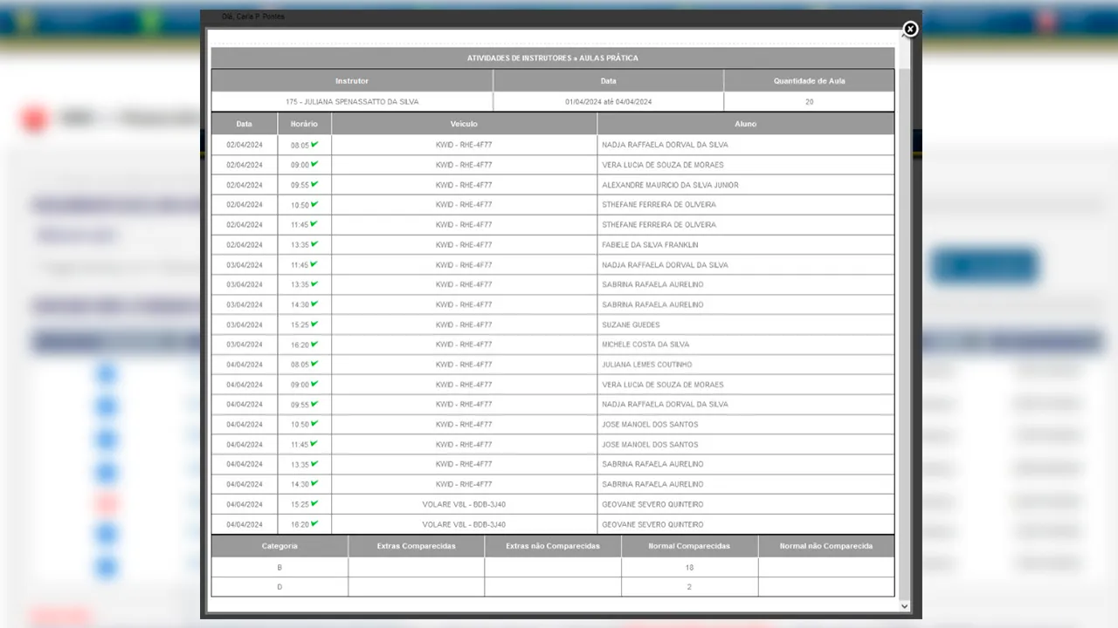Click the Horário column header
The image size is (1118, 628).
point(304,124)
